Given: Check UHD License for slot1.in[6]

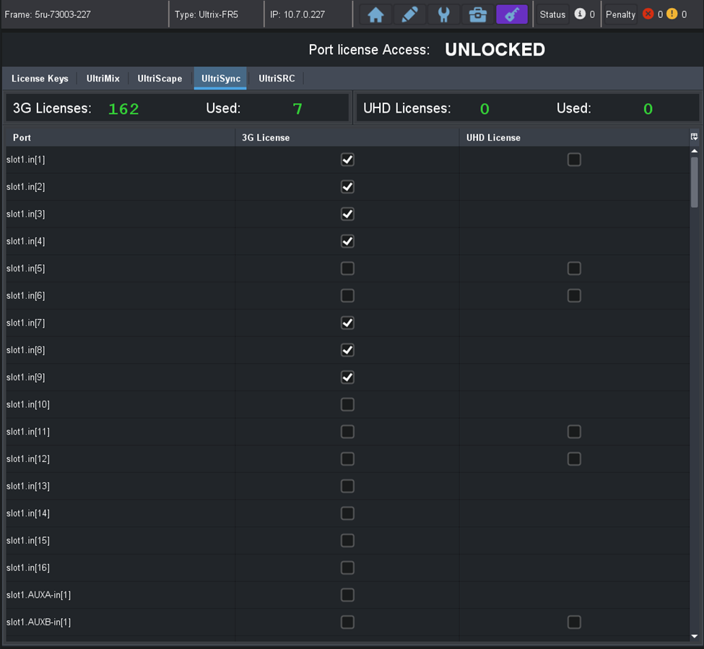Looking at the screenshot, I should click(574, 295).
